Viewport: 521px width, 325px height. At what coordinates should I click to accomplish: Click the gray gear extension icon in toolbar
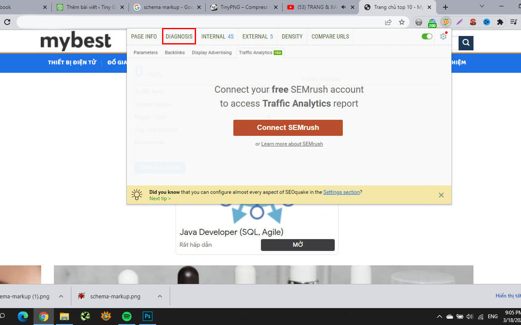click(419, 22)
